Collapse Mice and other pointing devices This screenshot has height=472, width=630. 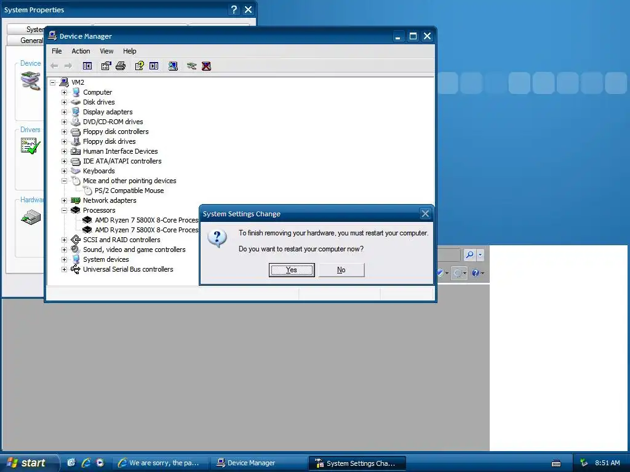pyautogui.click(x=64, y=181)
